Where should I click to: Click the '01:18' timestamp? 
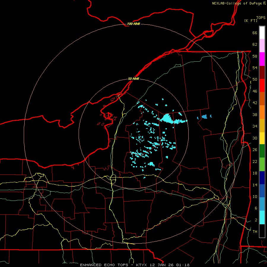click(183, 265)
